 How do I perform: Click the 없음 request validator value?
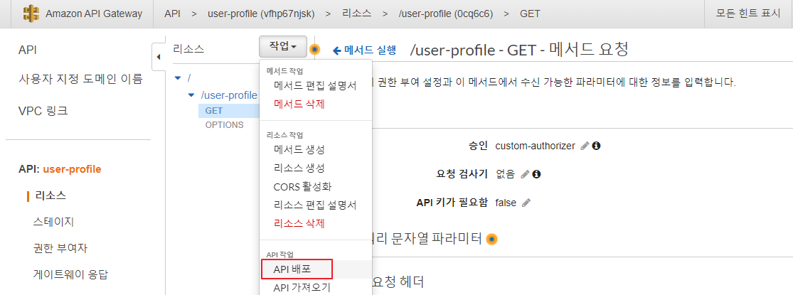(x=505, y=174)
